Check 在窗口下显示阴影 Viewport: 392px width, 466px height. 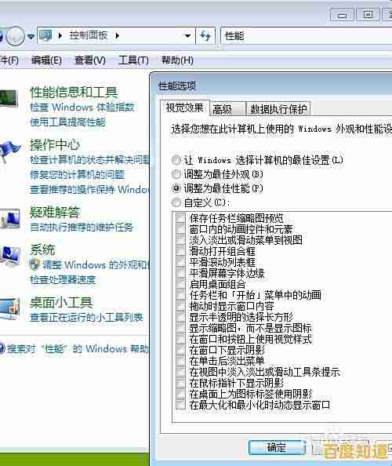click(x=180, y=350)
